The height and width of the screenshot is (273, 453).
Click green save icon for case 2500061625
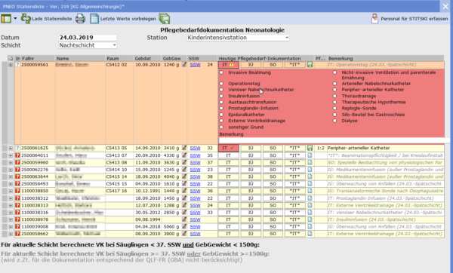coord(310,148)
